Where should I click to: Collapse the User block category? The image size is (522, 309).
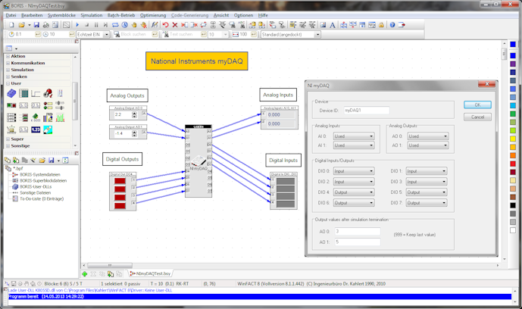[x=8, y=83]
